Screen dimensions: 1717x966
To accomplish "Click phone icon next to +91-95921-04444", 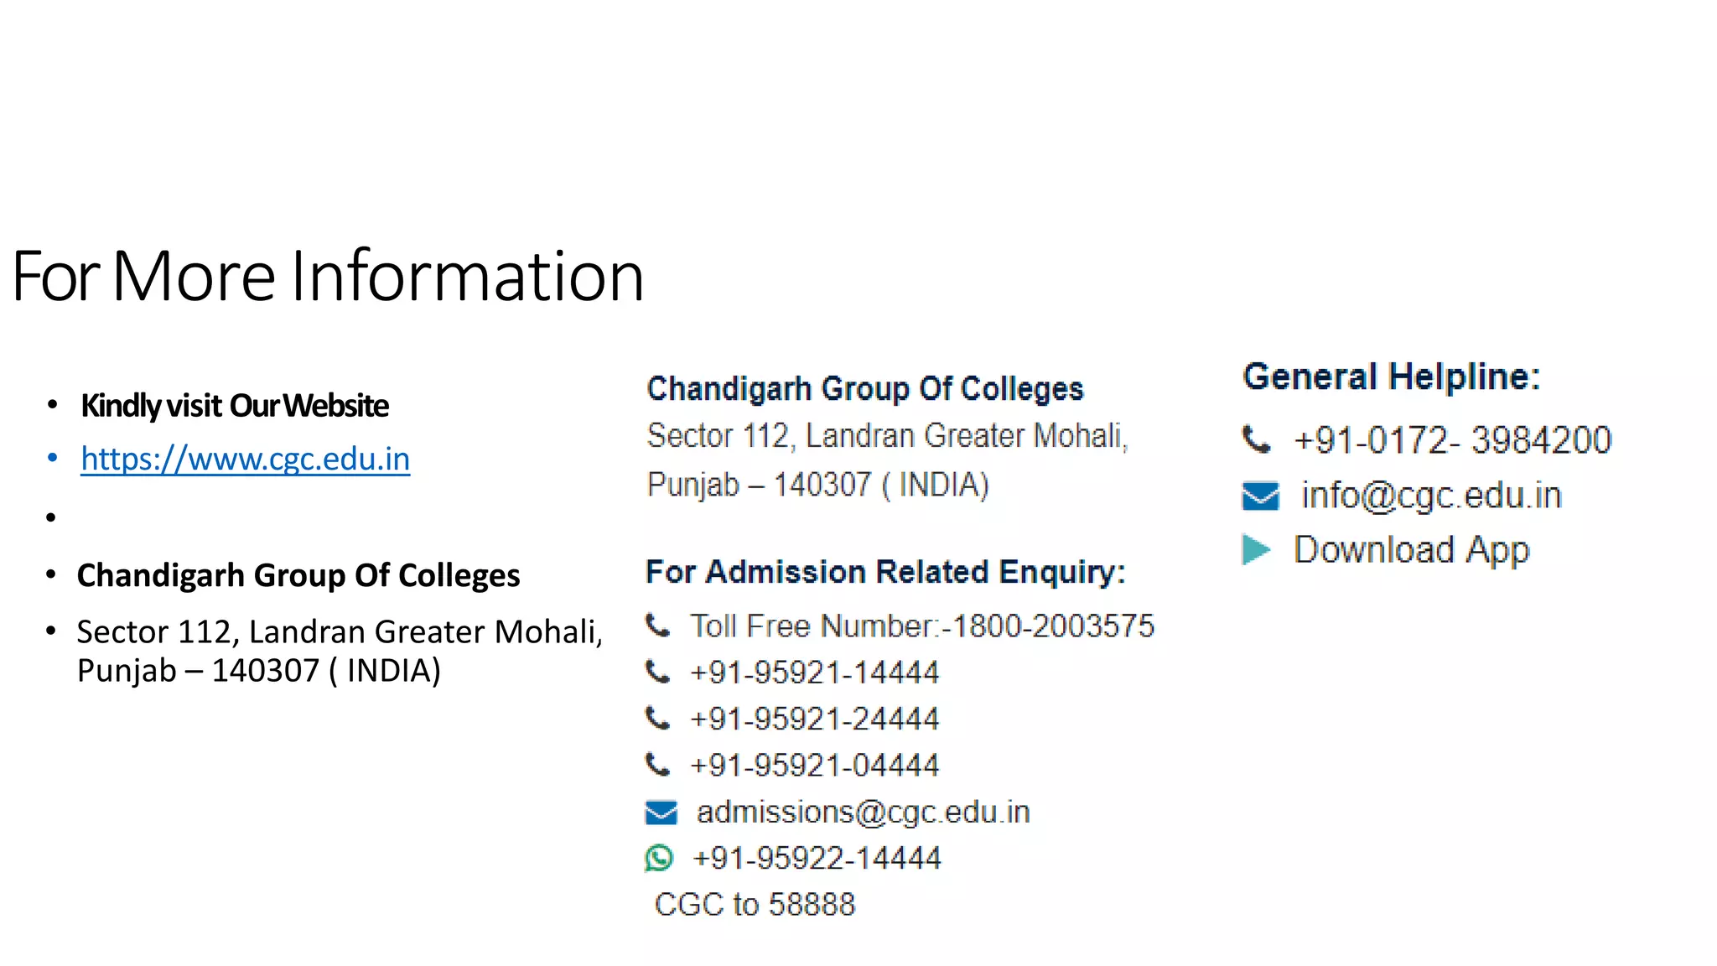I will [658, 765].
